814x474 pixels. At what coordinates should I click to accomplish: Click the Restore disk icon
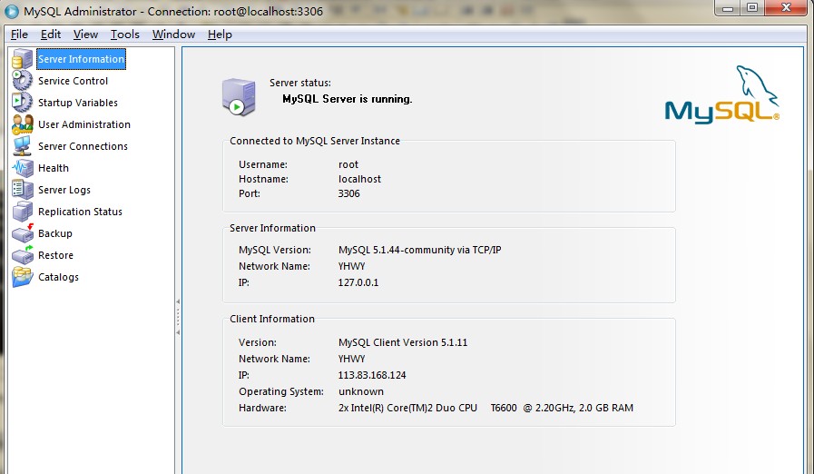pos(22,255)
